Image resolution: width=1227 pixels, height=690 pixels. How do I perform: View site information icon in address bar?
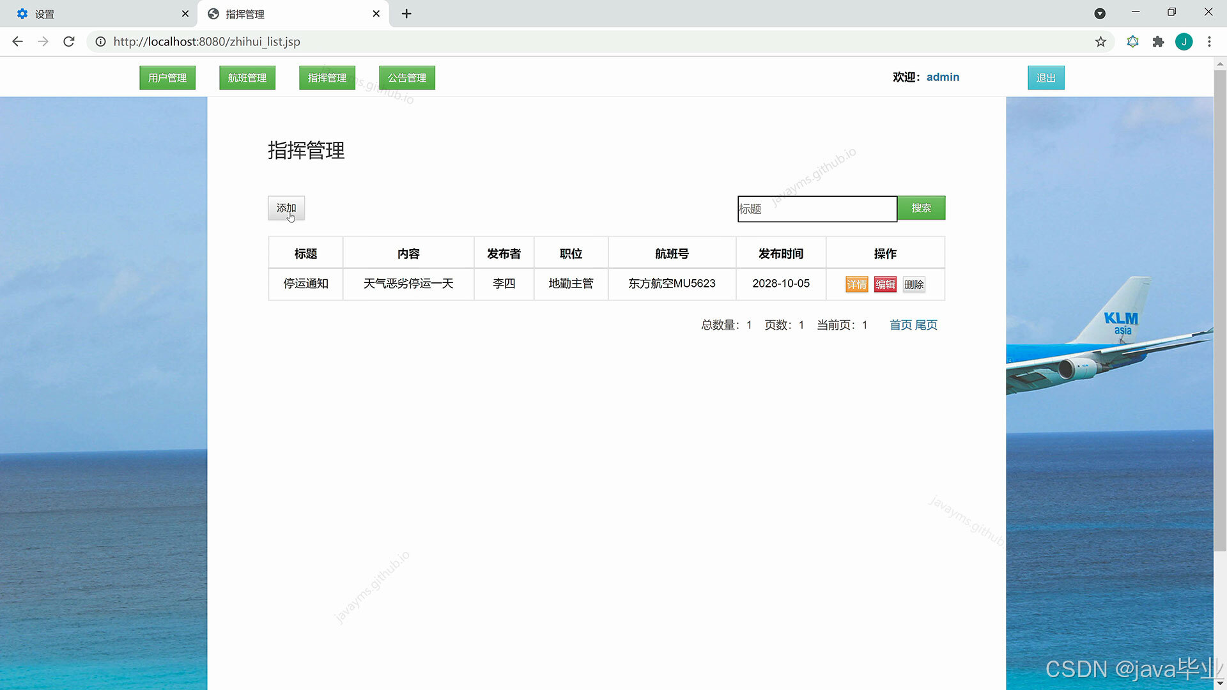100,42
